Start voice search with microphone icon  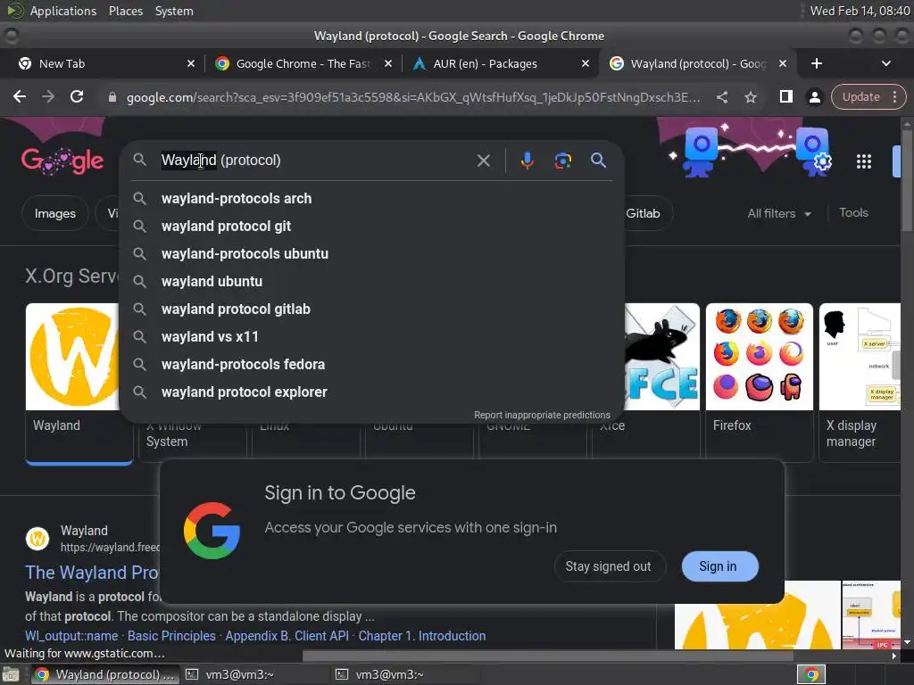pyautogui.click(x=527, y=161)
